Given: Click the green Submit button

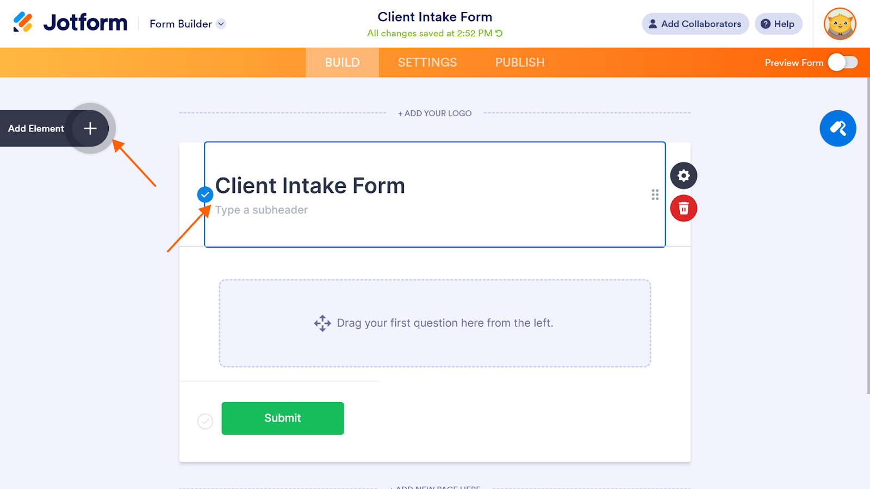Looking at the screenshot, I should click(x=282, y=418).
